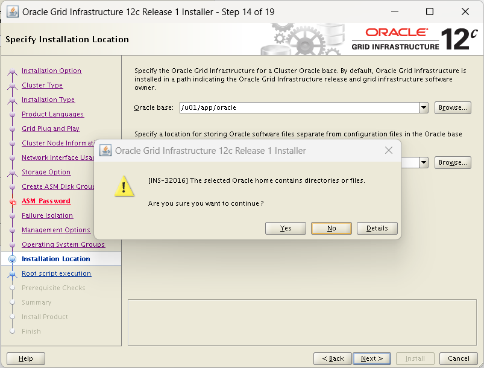Go to the ASM Password step marked in red
The width and height of the screenshot is (484, 368).
(46, 201)
